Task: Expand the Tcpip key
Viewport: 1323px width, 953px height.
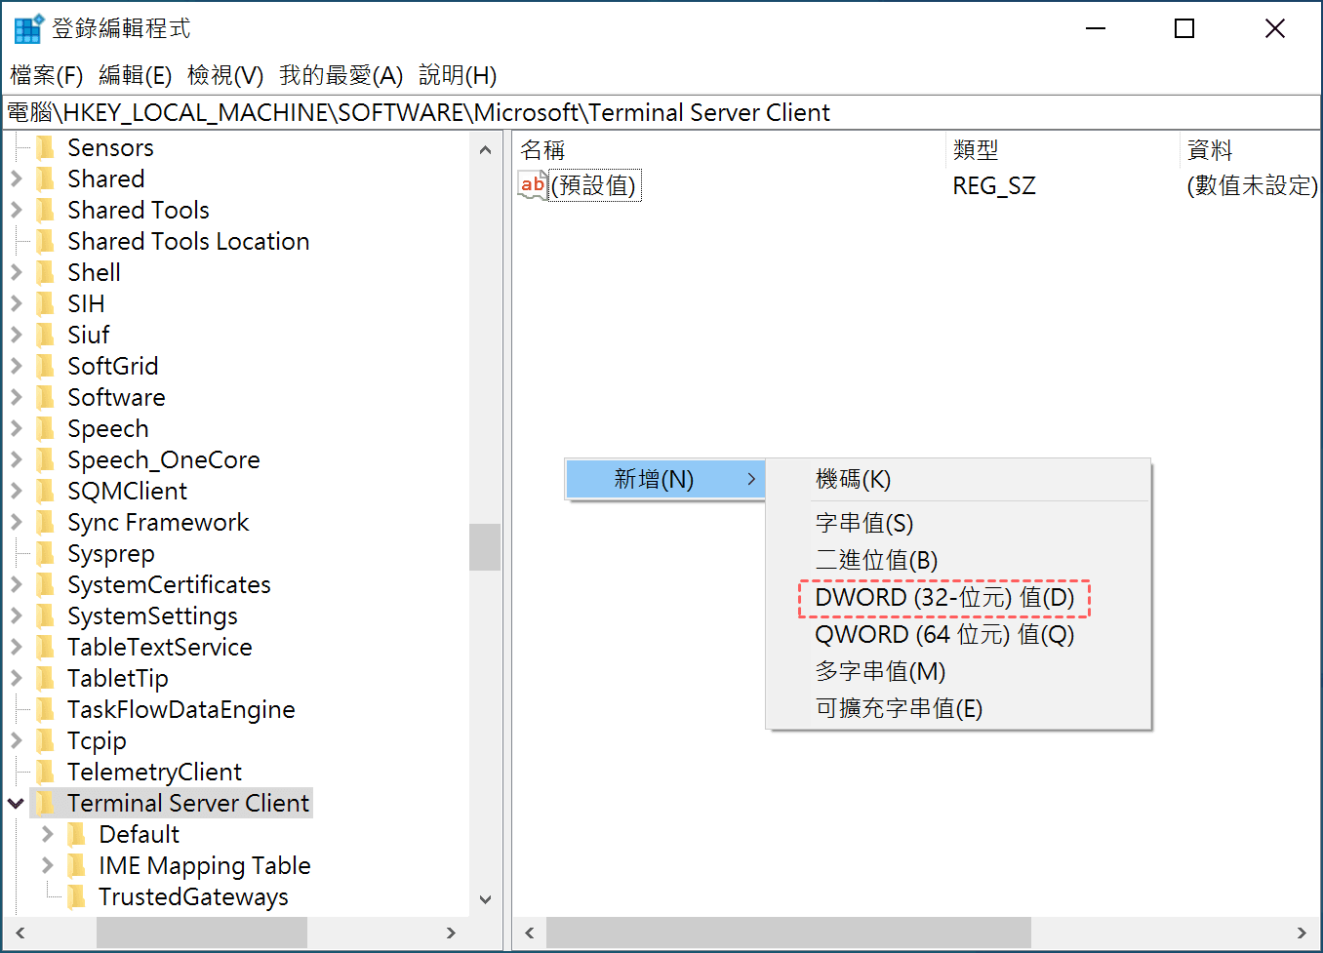Action: tap(16, 741)
